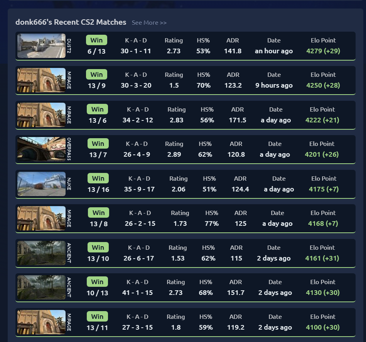Open Ancient thumbnail in the 13 / 10 match
Screen dimensions: 366x342
click(41, 253)
